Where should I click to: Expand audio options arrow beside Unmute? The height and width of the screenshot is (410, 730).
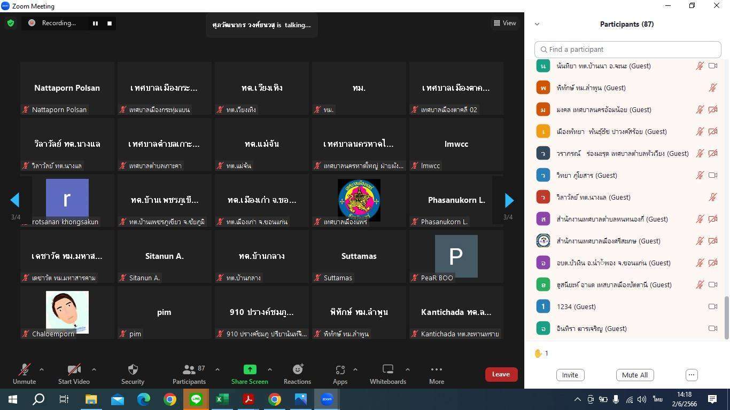[42, 369]
